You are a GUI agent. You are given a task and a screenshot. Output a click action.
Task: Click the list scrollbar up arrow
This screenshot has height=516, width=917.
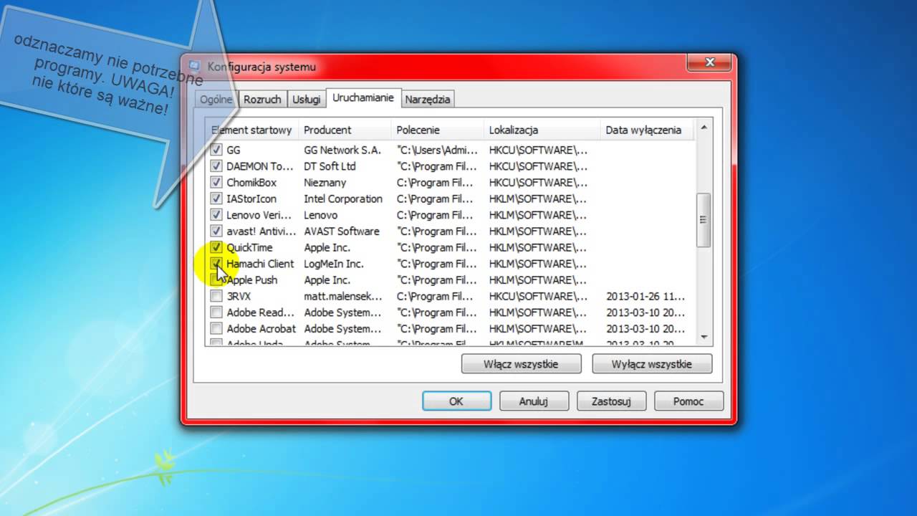[x=704, y=128]
